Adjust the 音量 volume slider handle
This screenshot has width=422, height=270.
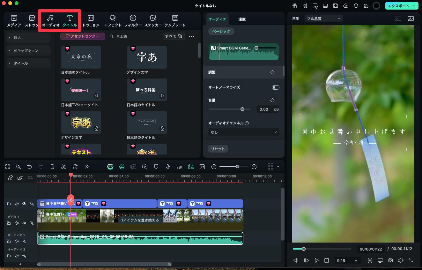[242, 109]
